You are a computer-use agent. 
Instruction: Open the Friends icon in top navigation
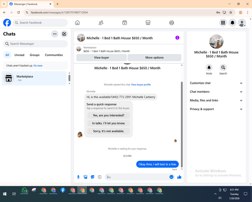click(101, 23)
